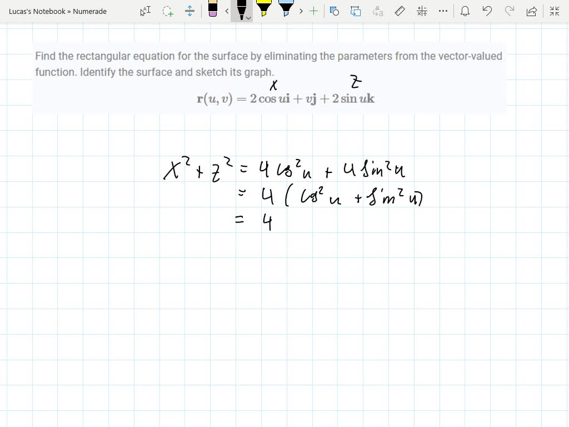Select the yellow highlighter
Viewport: 569px width, 427px height.
(264, 10)
